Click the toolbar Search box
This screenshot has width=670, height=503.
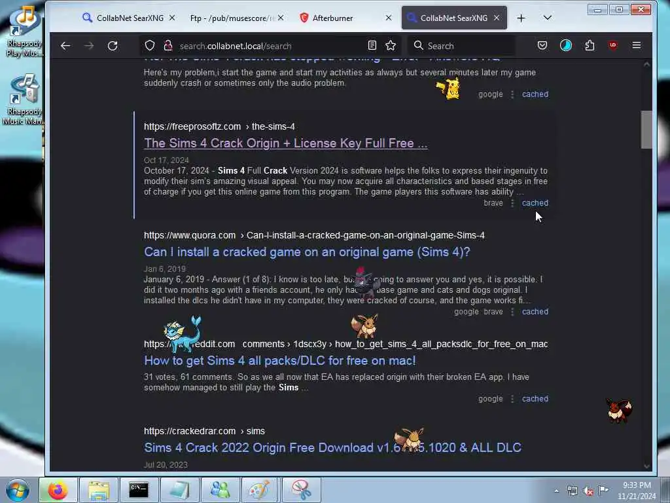click(461, 46)
